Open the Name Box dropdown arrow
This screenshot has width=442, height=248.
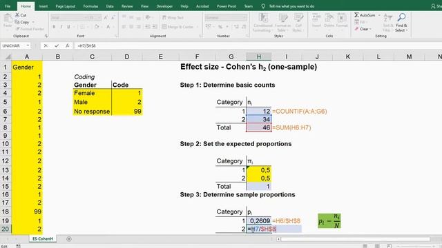click(x=28, y=45)
